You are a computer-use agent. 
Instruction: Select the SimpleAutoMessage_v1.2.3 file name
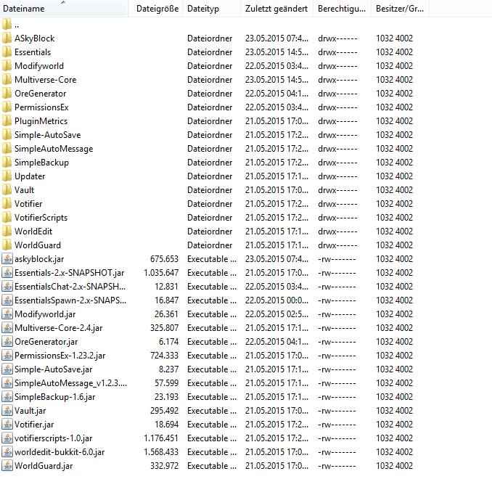(70, 383)
